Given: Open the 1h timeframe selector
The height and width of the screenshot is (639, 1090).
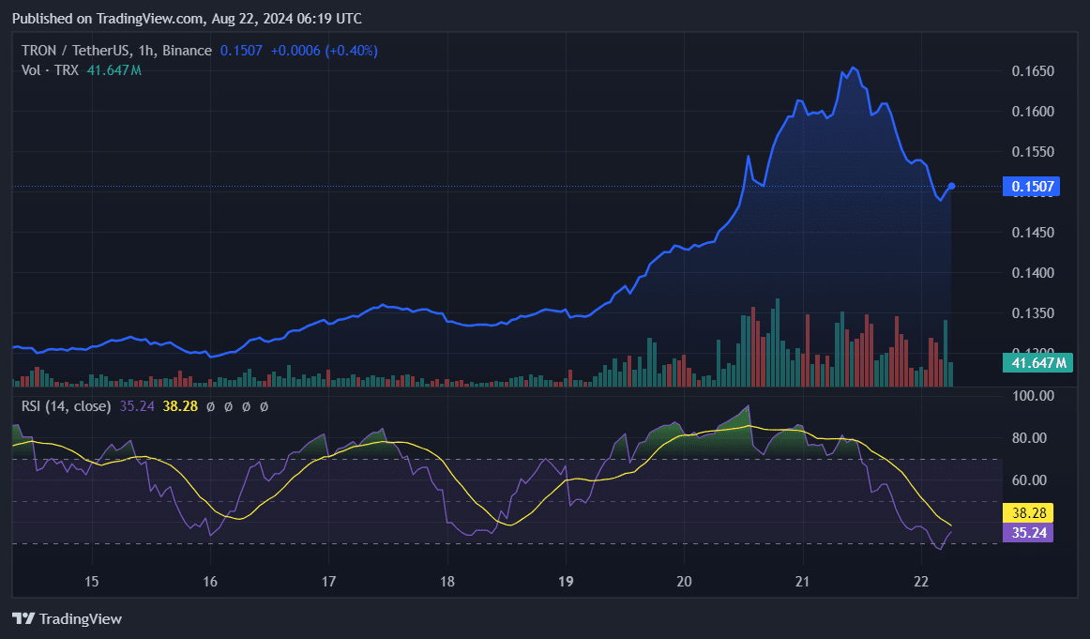Looking at the screenshot, I should [x=145, y=51].
